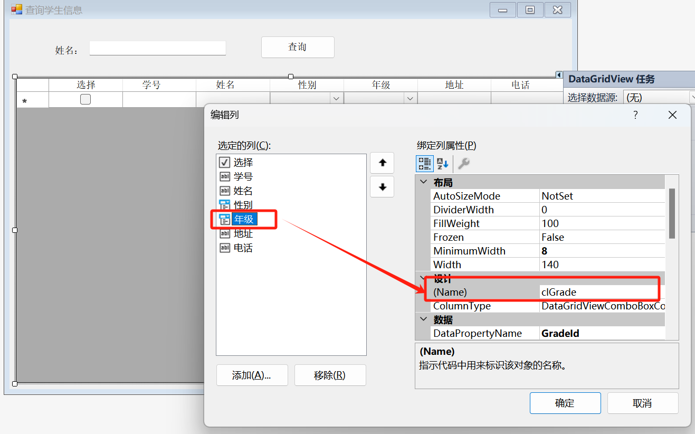Select the 电话 column in list

click(243, 248)
